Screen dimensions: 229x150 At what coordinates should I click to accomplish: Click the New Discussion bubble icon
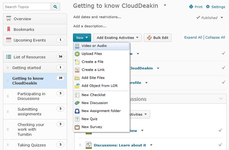tap(77, 103)
